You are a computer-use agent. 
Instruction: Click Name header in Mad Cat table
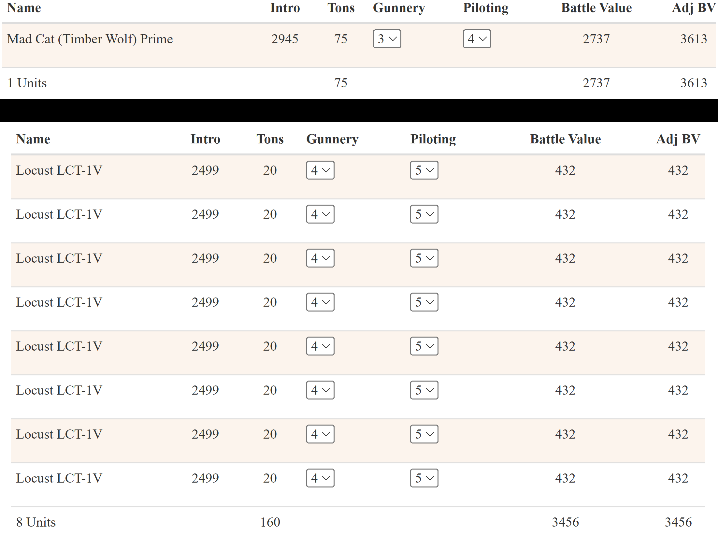tap(24, 8)
